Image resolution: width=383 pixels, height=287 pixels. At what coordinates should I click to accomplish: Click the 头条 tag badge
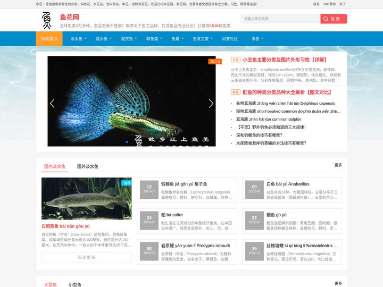click(236, 60)
